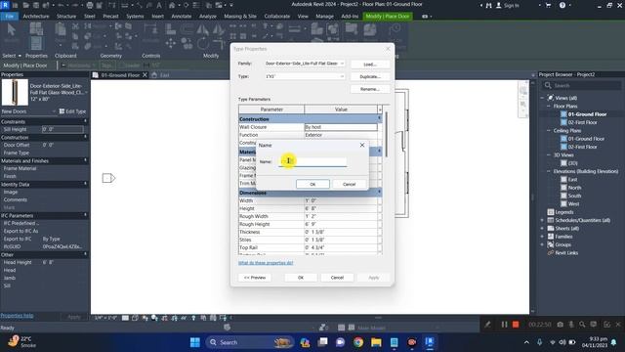Click the Rename... button in Type Properties
Viewport: 625px width, 352px height.
tap(370, 89)
